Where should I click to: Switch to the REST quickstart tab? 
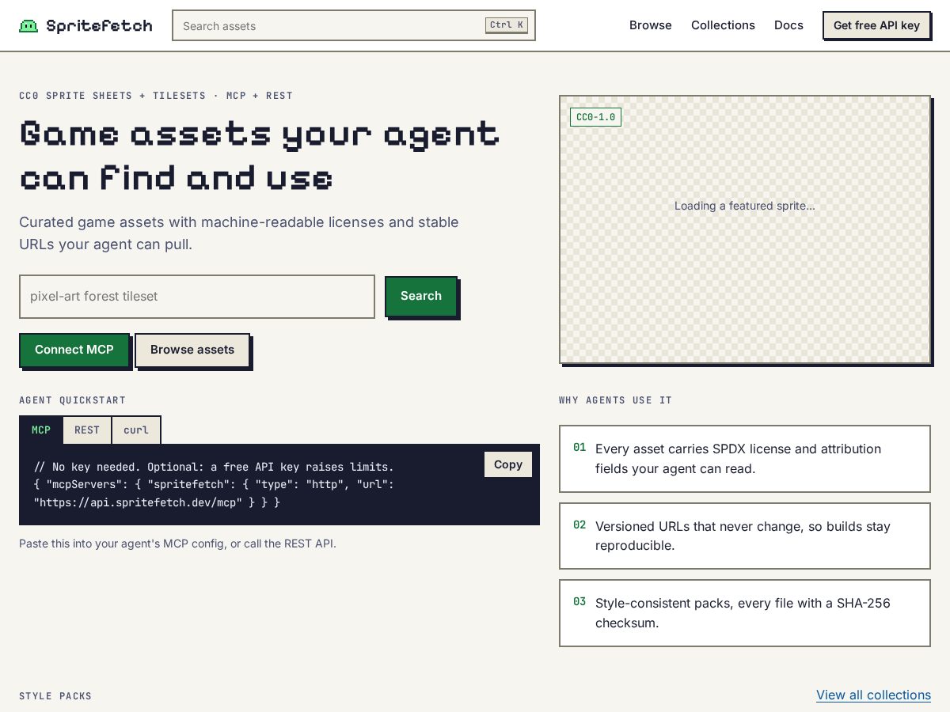(87, 430)
